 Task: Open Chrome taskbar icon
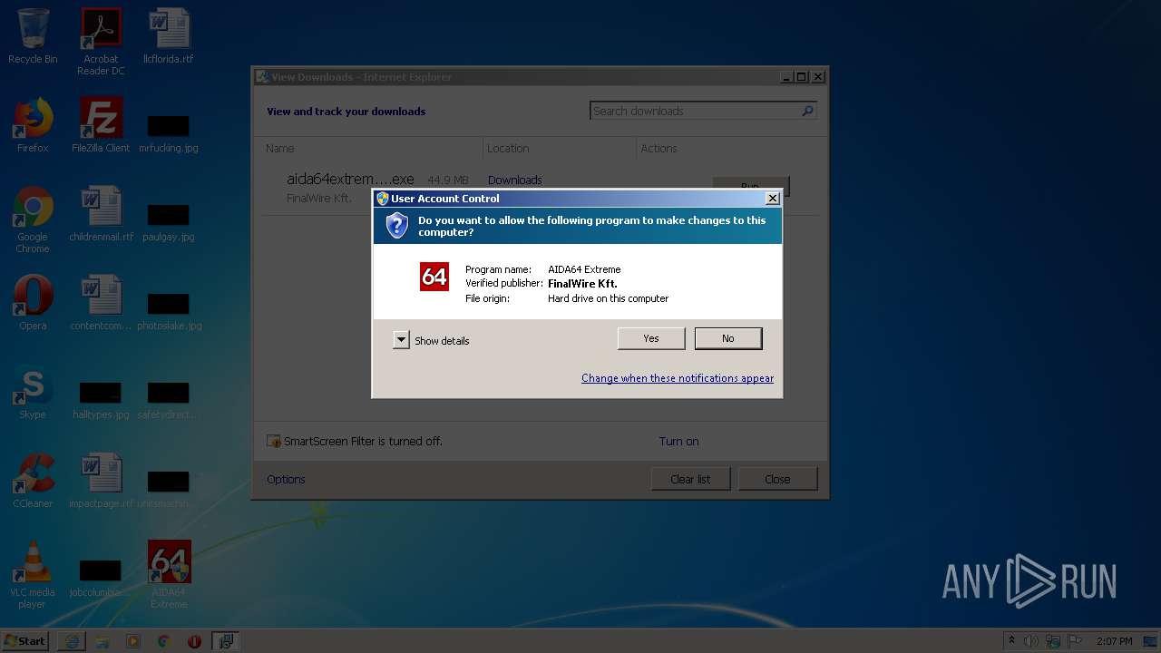164,641
